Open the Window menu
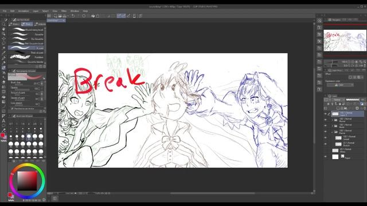 75,11
